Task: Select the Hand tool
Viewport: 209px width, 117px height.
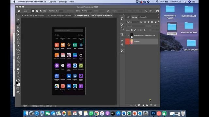Action: [x=18, y=69]
